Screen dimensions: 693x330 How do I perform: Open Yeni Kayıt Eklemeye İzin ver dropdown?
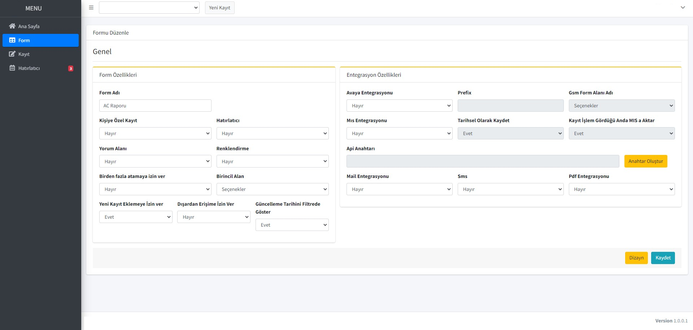(136, 217)
